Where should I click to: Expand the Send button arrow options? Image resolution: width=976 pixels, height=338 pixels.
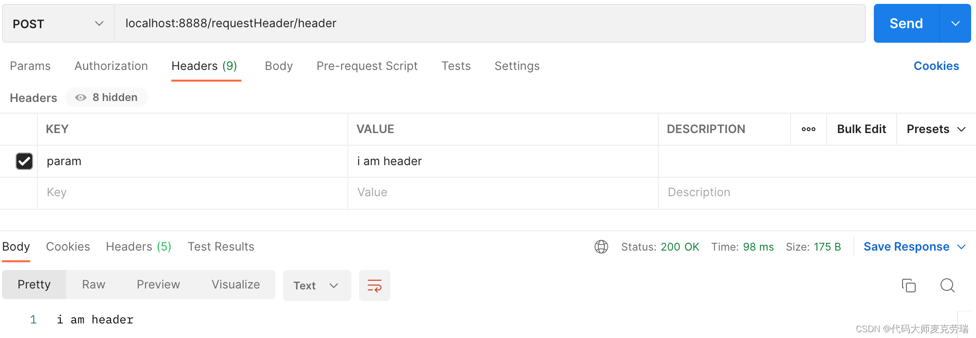coord(955,23)
